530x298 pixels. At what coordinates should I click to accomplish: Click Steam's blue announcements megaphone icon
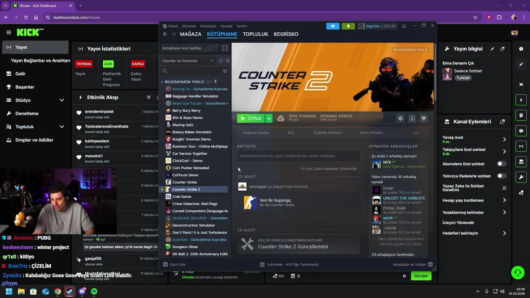click(332, 26)
